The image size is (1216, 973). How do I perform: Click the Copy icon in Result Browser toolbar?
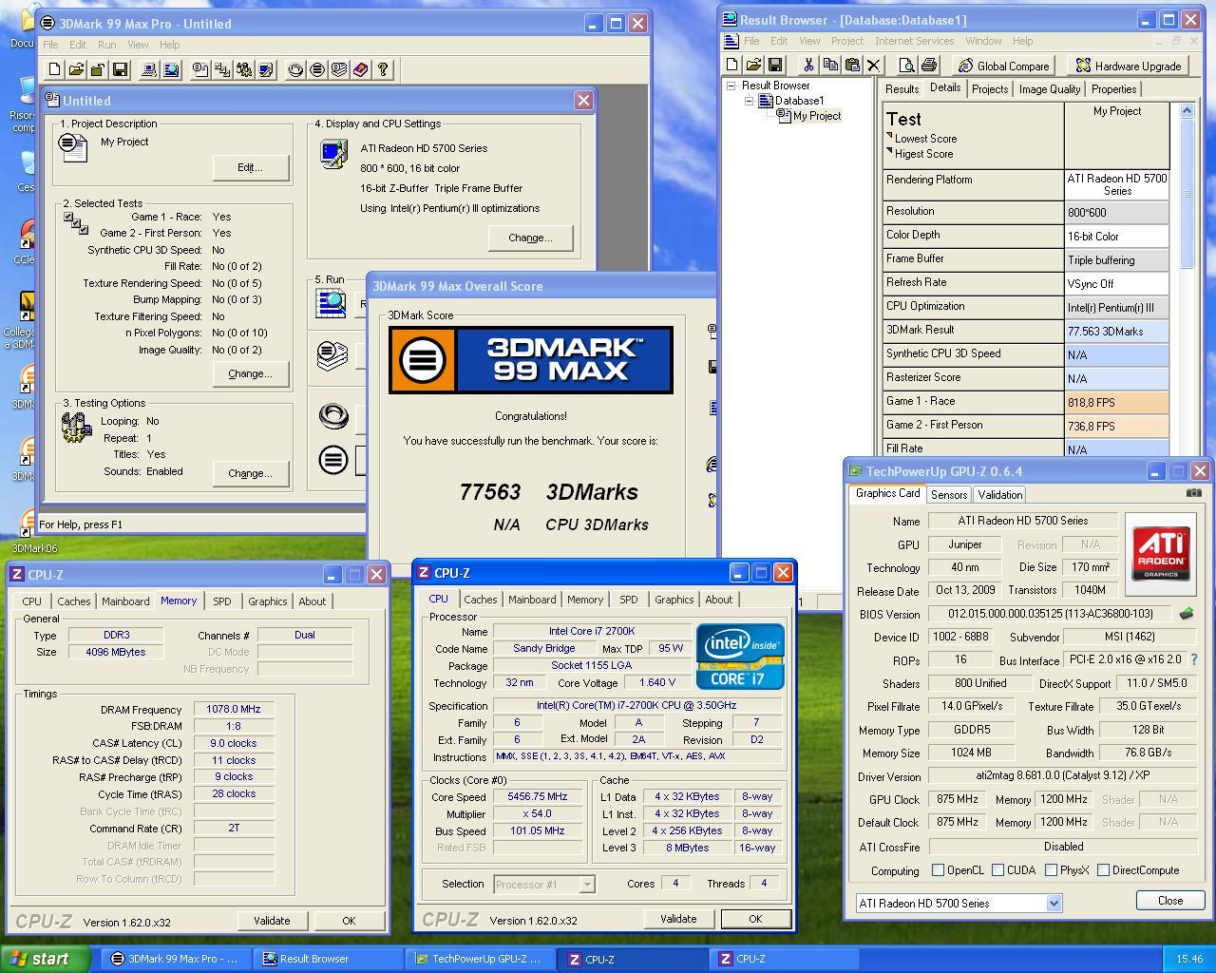coord(830,65)
